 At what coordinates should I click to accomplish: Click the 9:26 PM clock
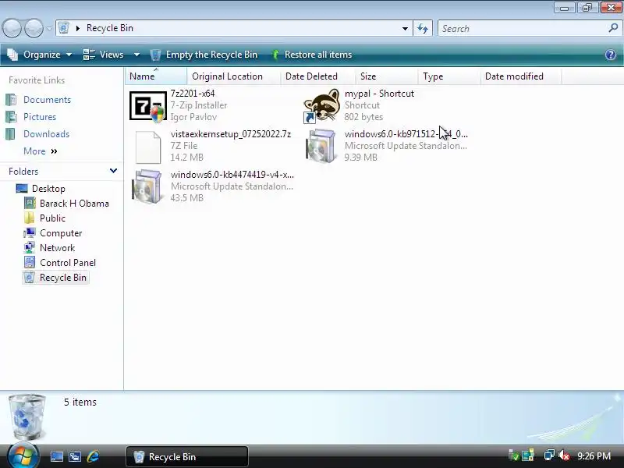pyautogui.click(x=594, y=456)
